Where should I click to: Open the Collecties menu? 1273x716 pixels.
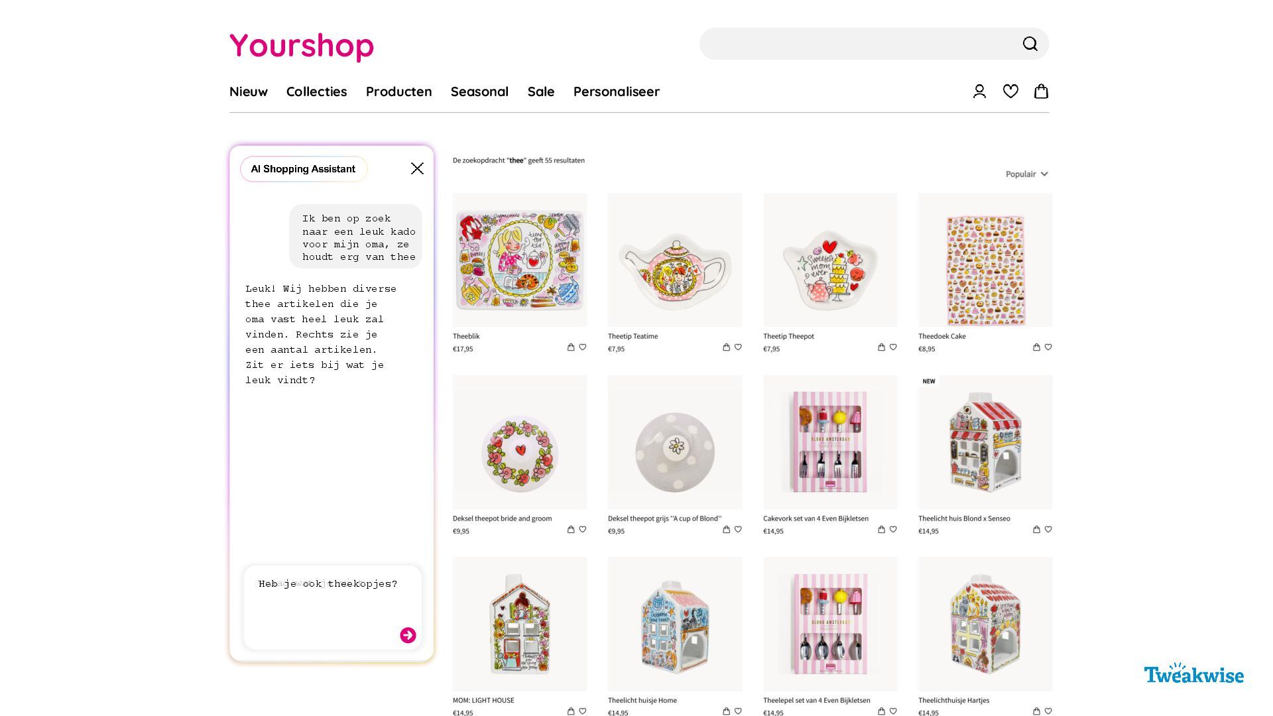point(316,91)
